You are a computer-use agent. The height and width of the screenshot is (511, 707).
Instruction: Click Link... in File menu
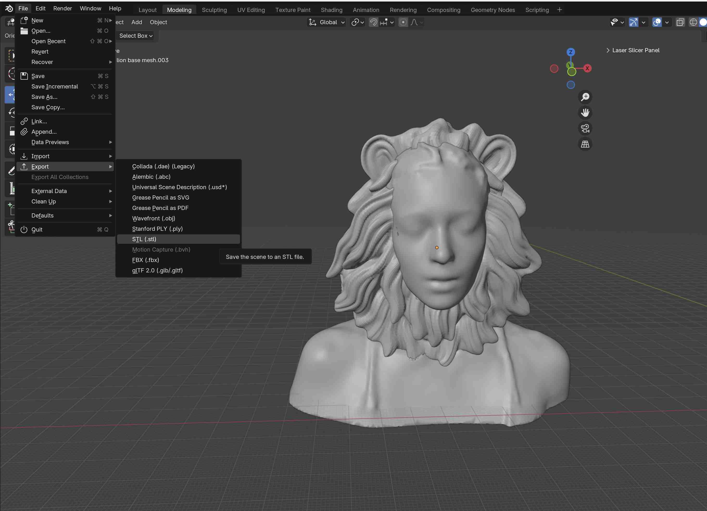65,121
